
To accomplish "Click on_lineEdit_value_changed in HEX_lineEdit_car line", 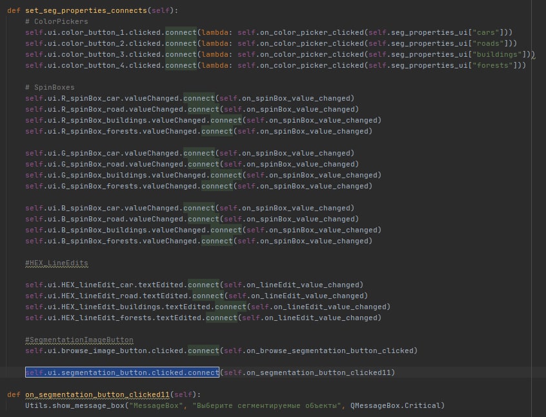I will (x=303, y=285).
